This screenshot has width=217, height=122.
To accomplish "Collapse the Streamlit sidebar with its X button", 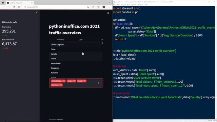I will tap(36, 13).
